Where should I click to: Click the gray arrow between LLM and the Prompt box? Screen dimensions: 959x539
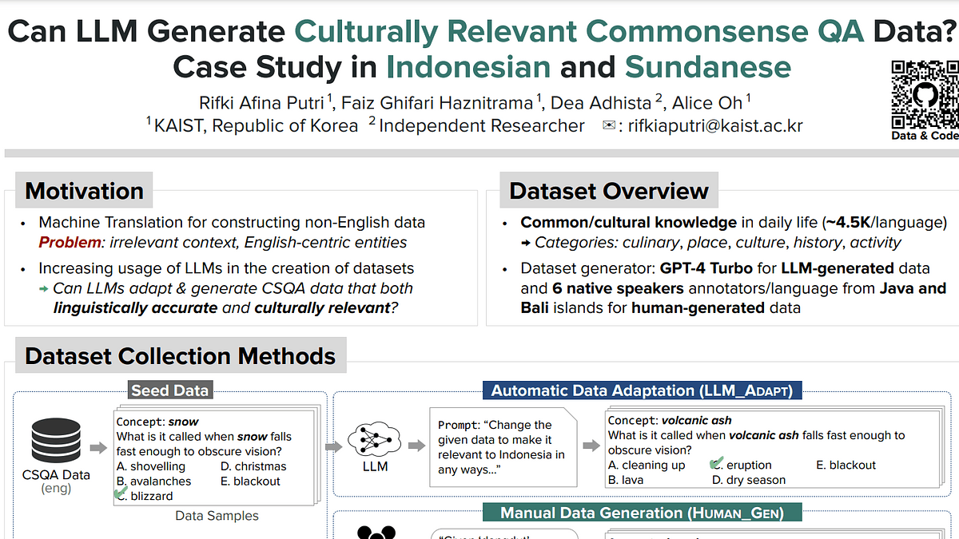[x=416, y=445]
